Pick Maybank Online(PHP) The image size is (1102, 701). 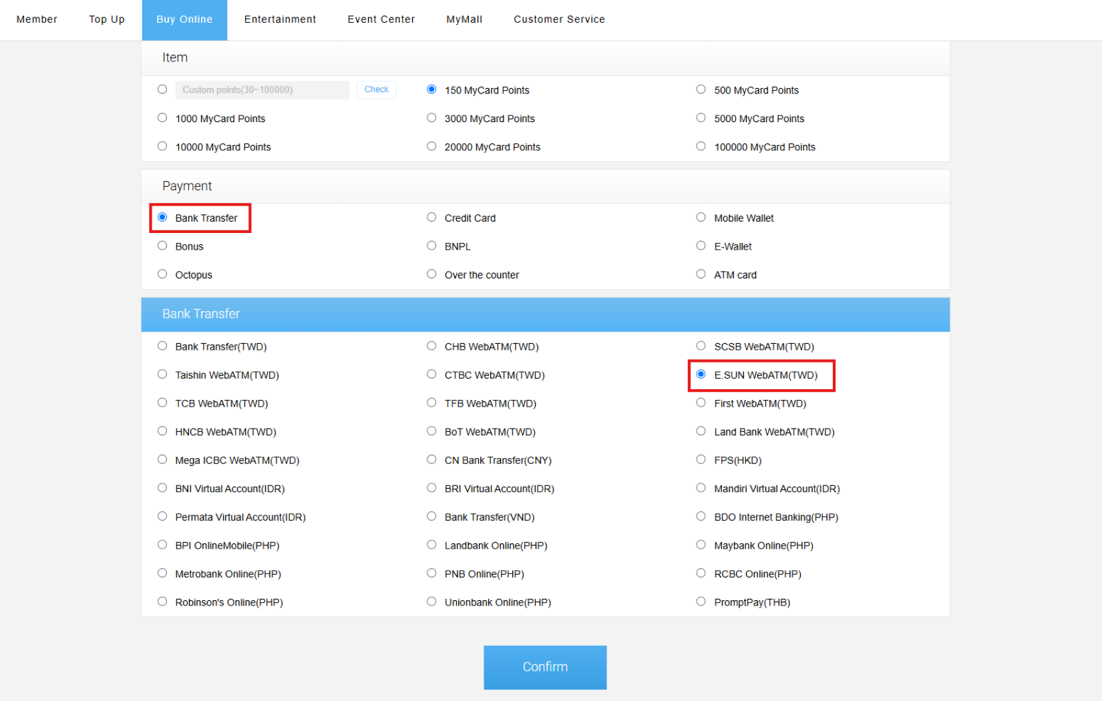701,545
